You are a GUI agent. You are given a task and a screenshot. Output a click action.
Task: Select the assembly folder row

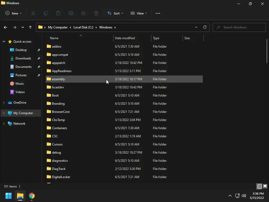pyautogui.click(x=124, y=79)
